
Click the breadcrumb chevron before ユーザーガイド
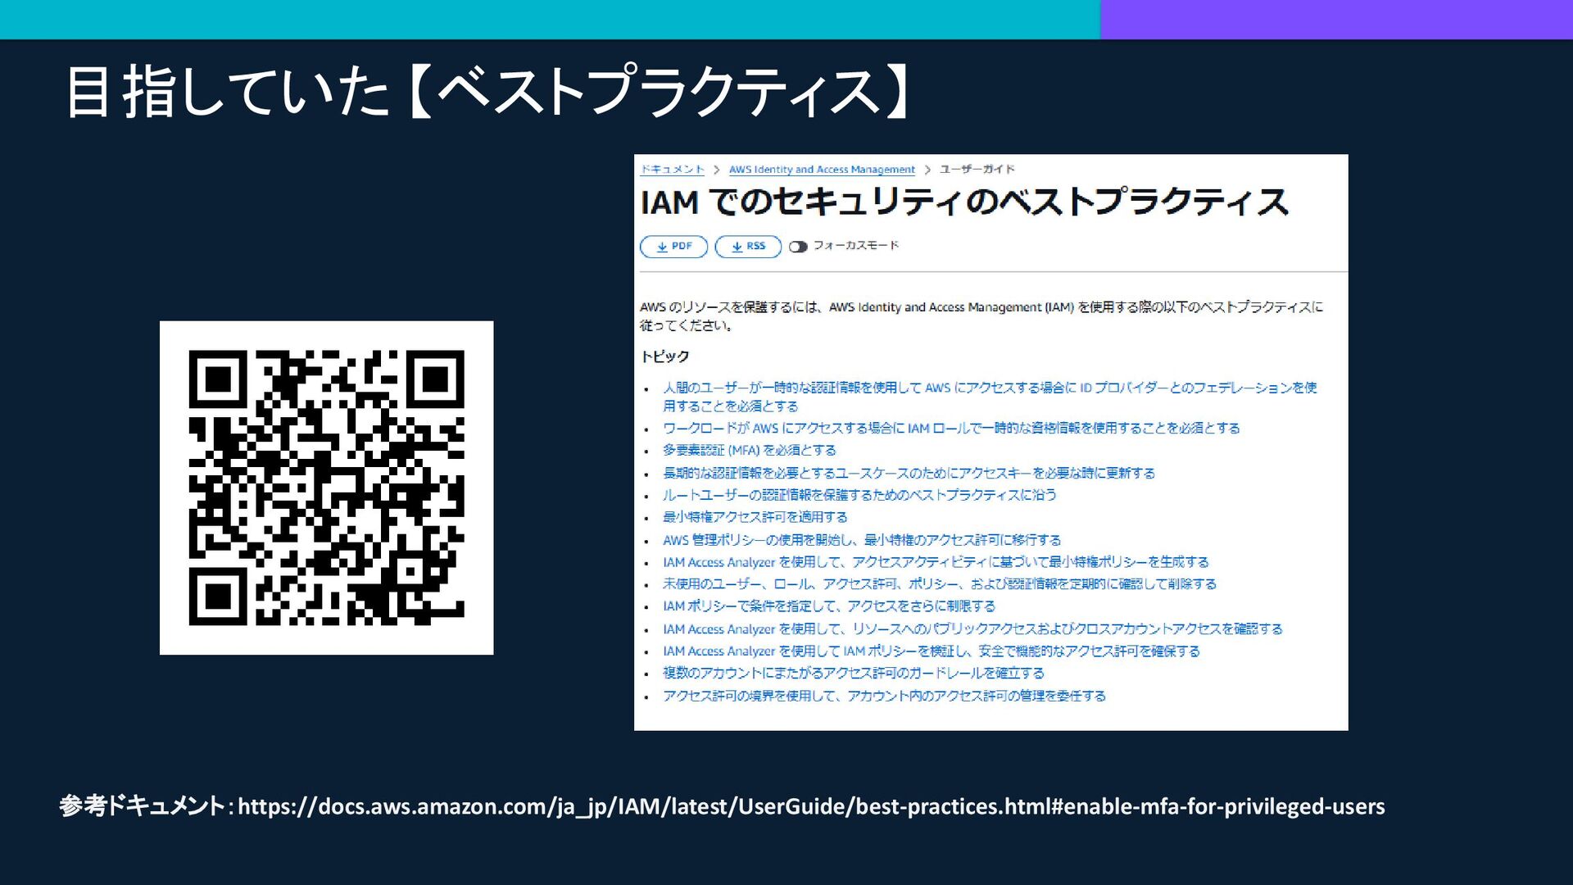click(x=927, y=170)
